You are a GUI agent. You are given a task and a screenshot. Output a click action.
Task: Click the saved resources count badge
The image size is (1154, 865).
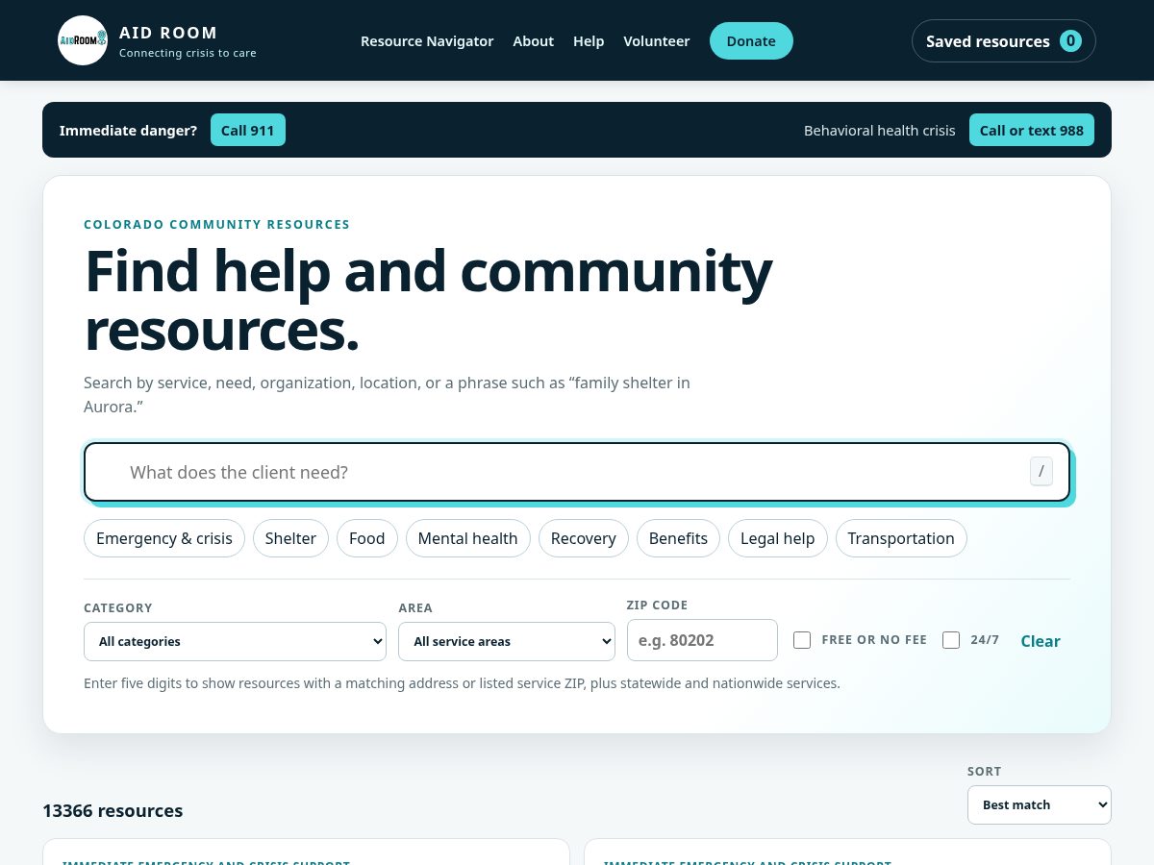click(1070, 40)
